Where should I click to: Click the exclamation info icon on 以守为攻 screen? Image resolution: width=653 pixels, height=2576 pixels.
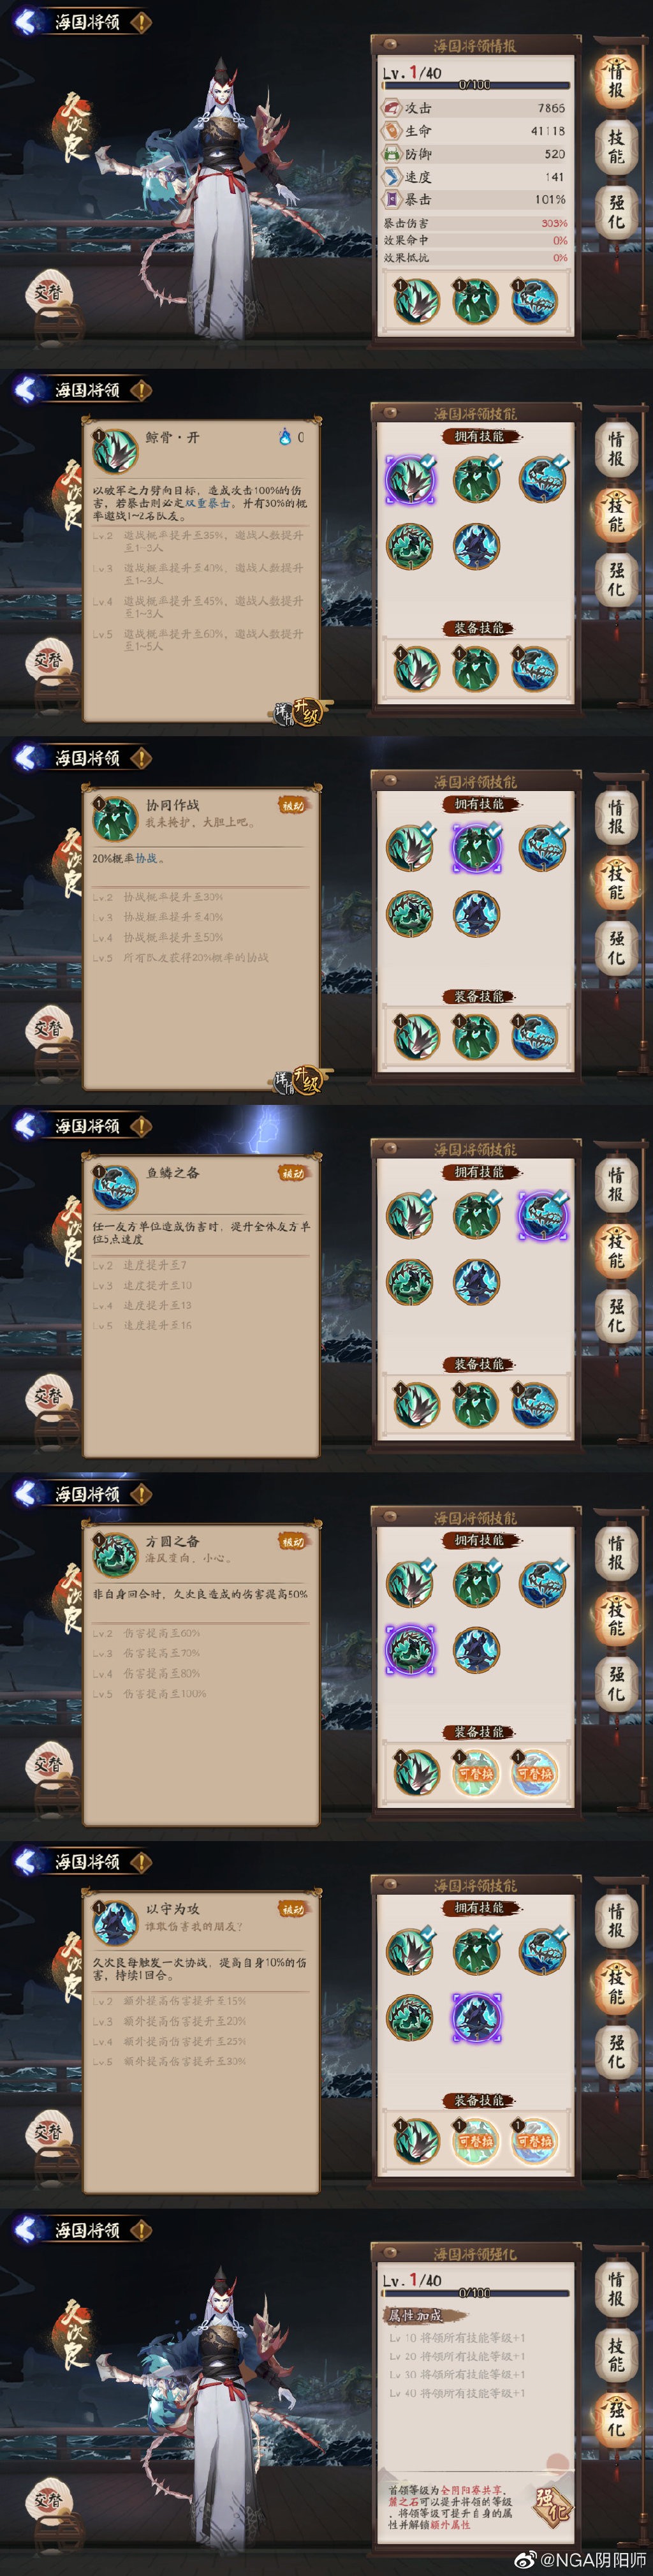click(141, 1861)
